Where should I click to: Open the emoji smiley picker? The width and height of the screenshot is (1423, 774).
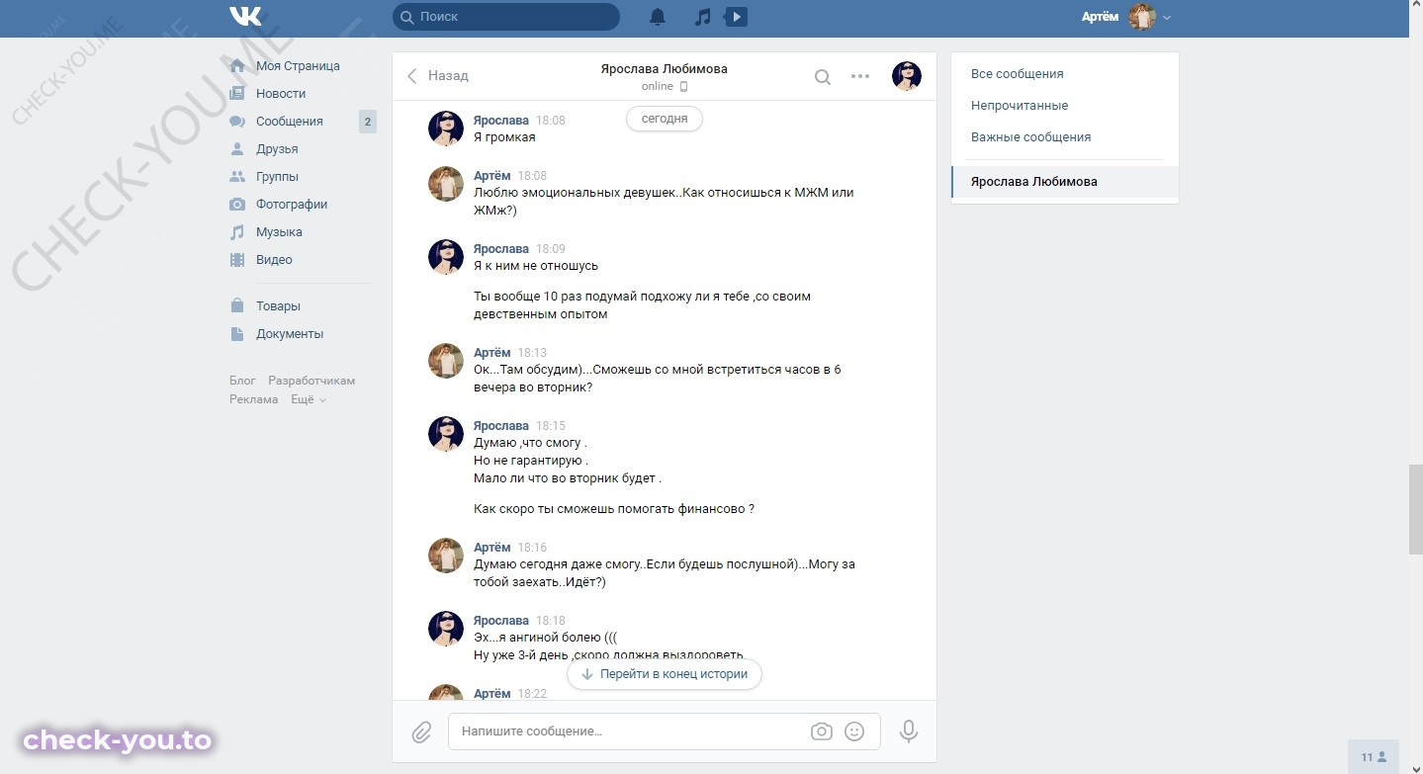pos(855,731)
